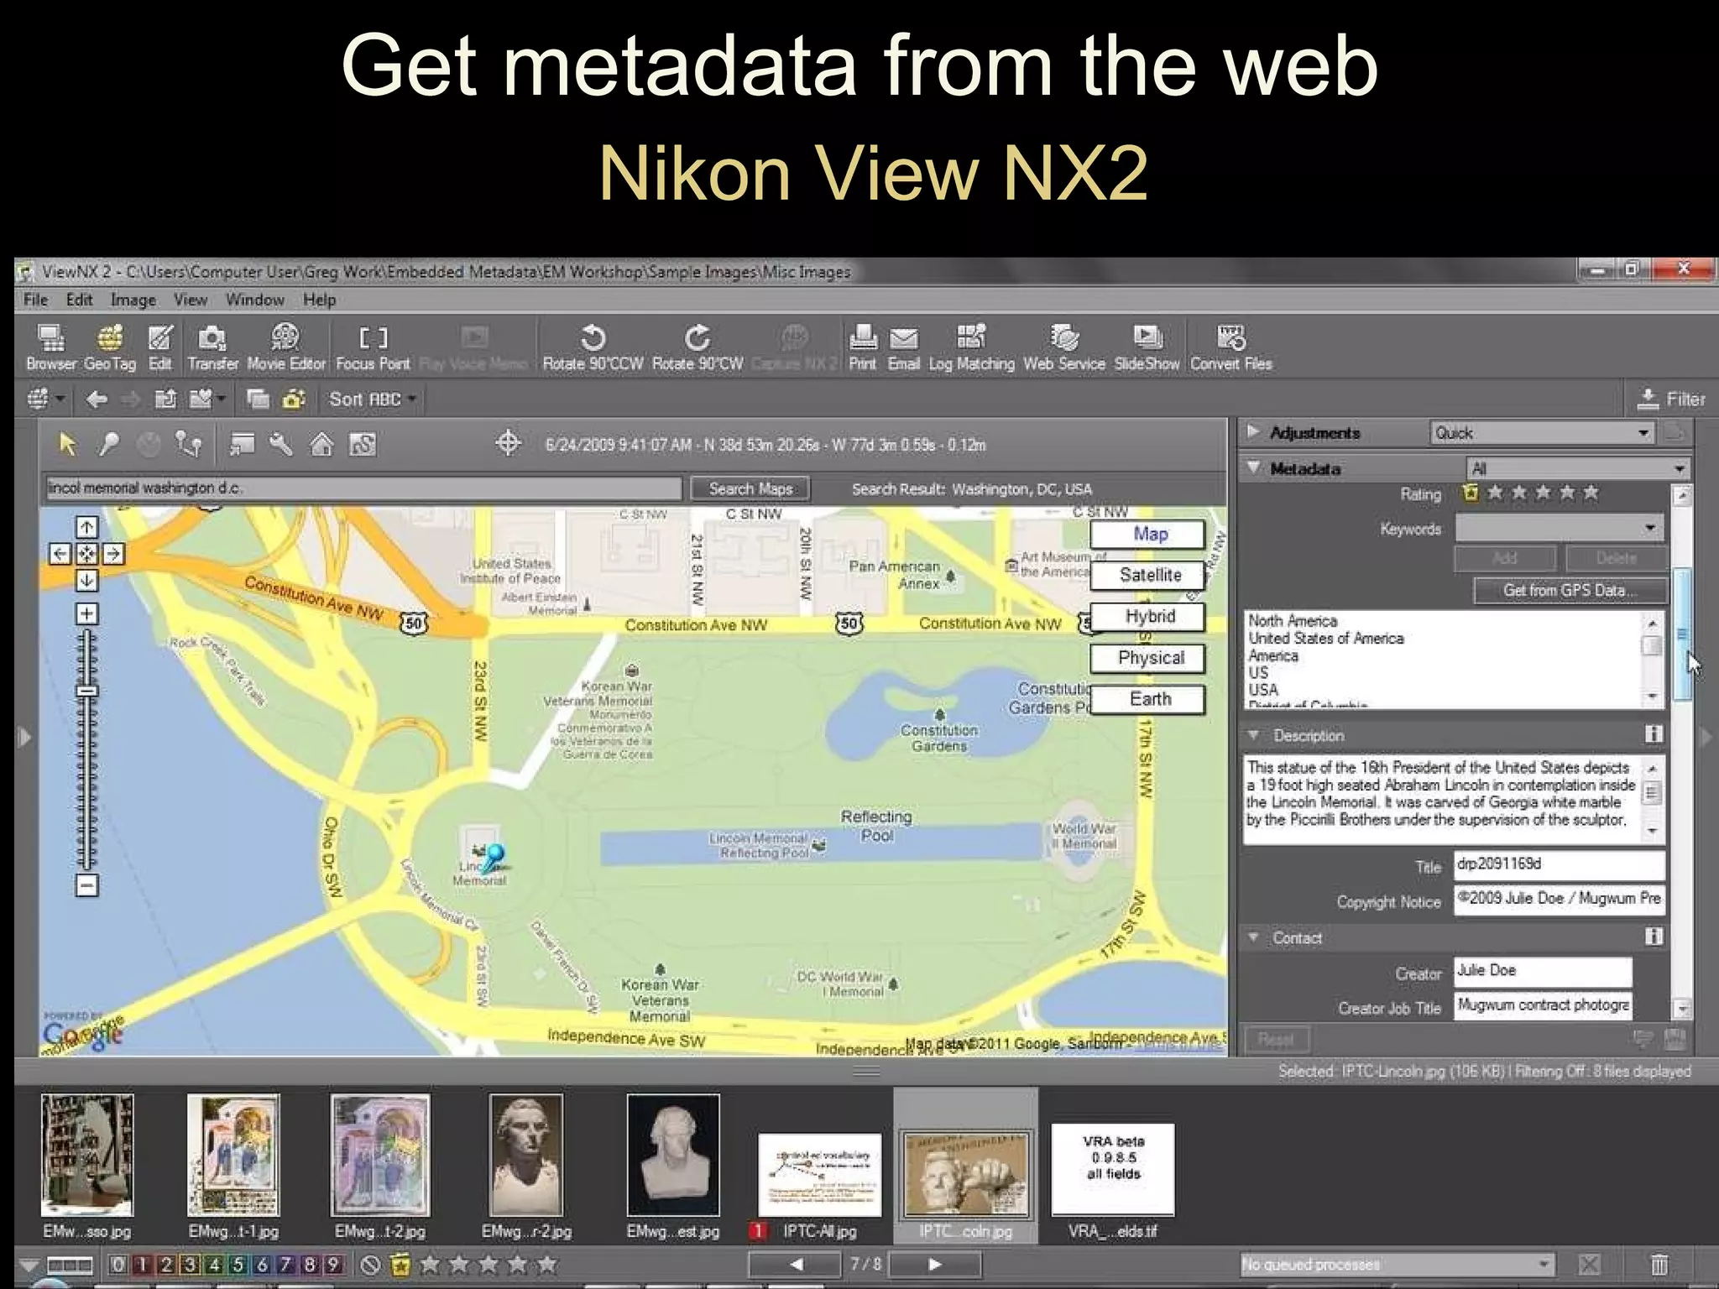The height and width of the screenshot is (1289, 1719).
Task: Open the Window menu
Action: [255, 300]
